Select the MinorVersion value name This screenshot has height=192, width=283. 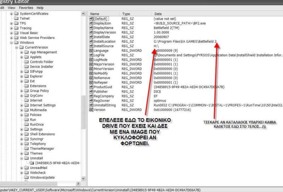click(104, 69)
